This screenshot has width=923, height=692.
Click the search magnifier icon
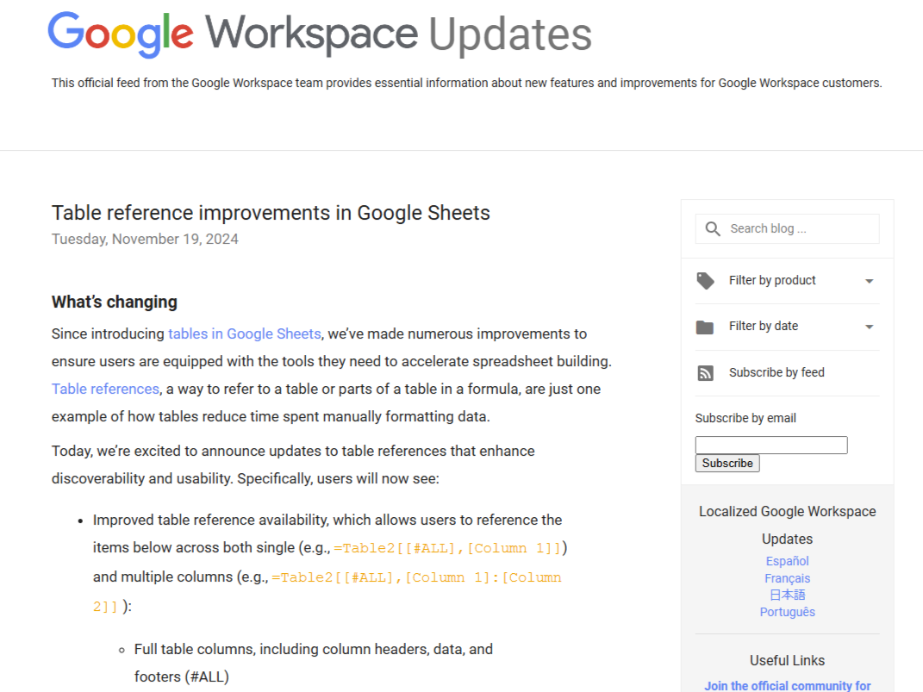click(x=712, y=228)
